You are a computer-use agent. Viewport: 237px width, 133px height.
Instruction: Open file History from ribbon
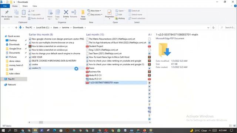tap(120, 18)
